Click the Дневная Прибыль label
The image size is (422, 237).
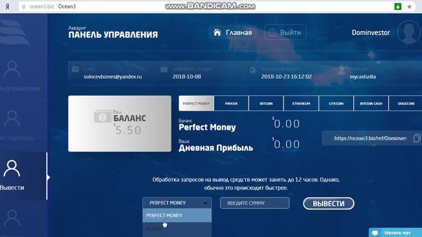click(216, 147)
